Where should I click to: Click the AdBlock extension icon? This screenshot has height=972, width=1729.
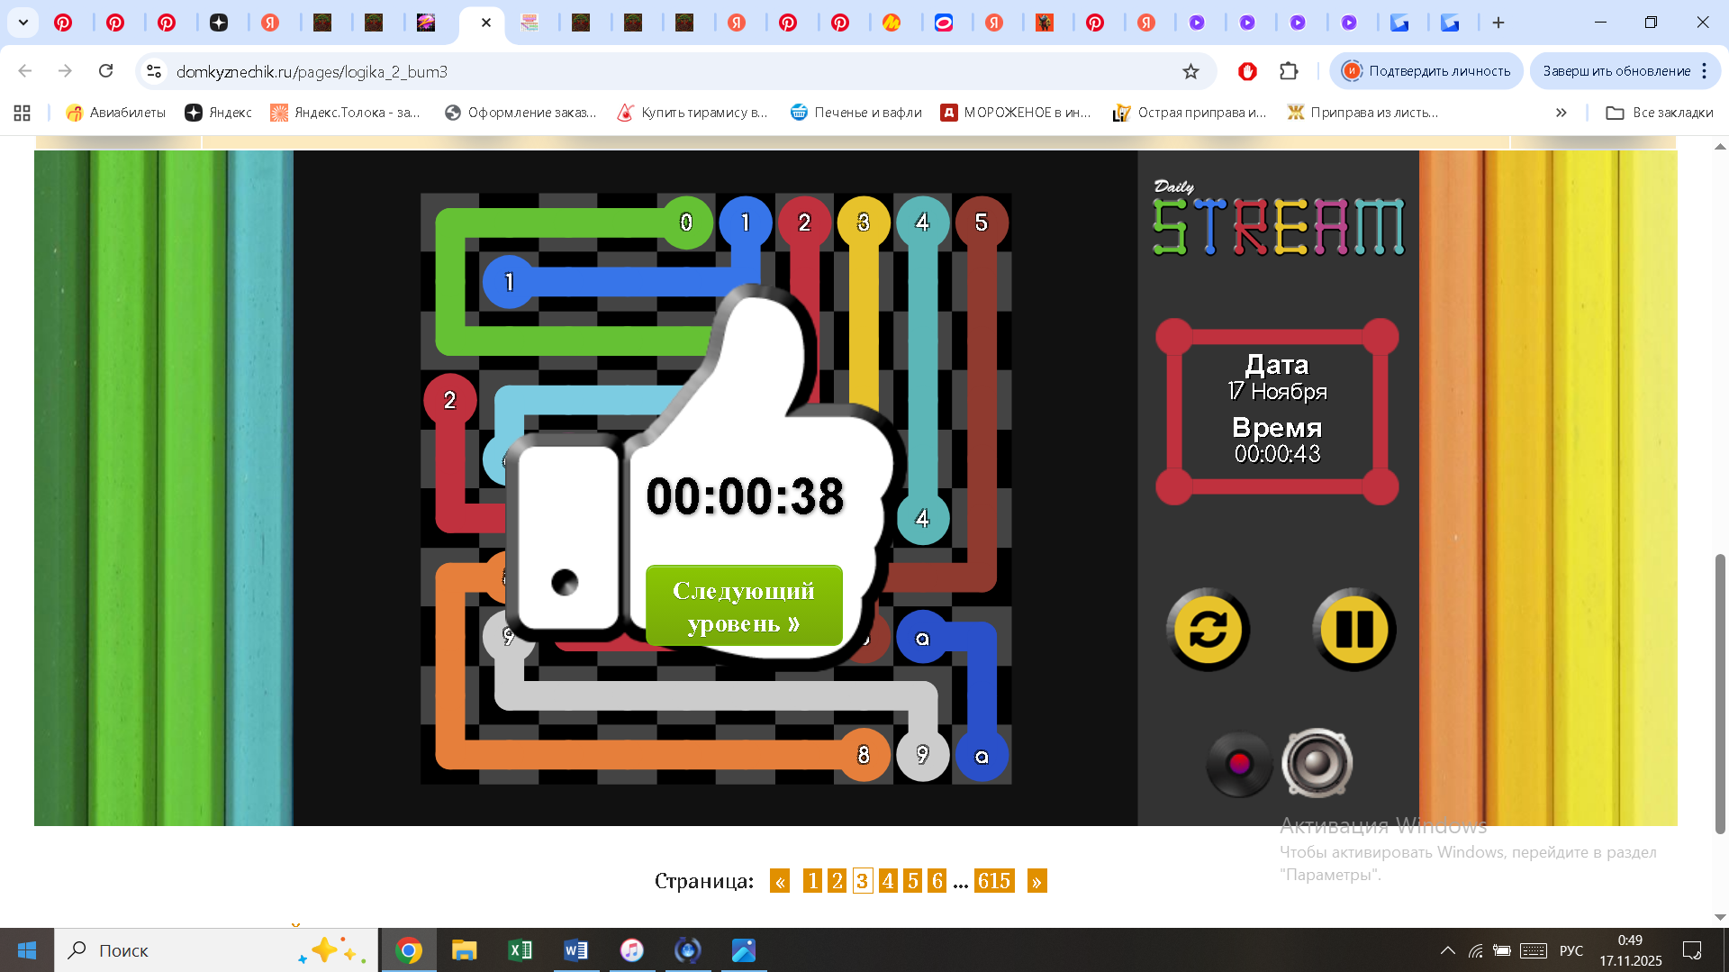click(x=1247, y=71)
